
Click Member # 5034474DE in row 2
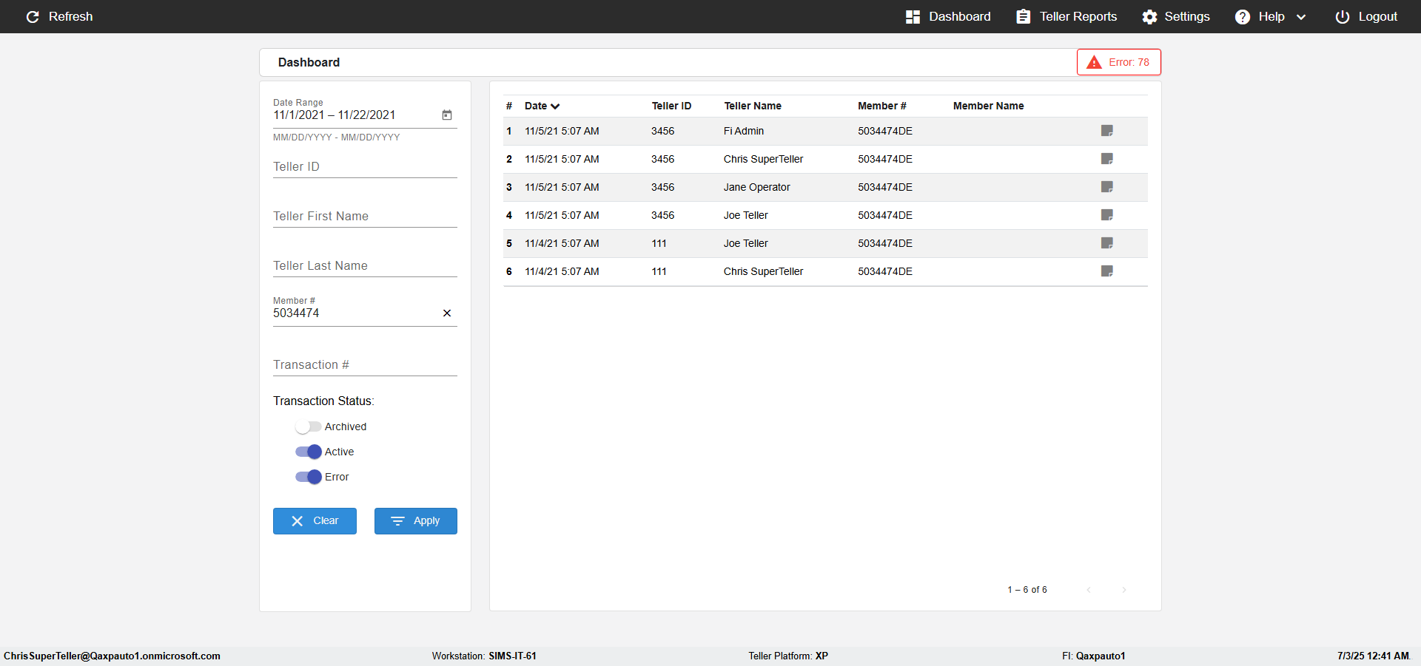[885, 159]
